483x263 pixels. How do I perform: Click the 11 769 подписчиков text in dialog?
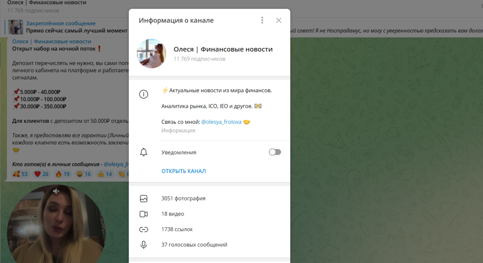[200, 59]
